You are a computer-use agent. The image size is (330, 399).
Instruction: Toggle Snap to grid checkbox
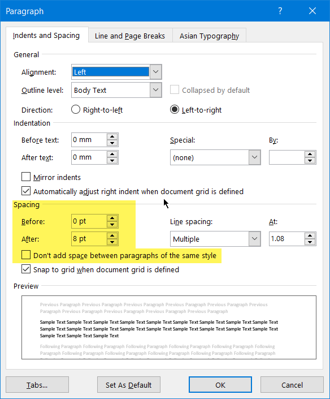tap(26, 269)
